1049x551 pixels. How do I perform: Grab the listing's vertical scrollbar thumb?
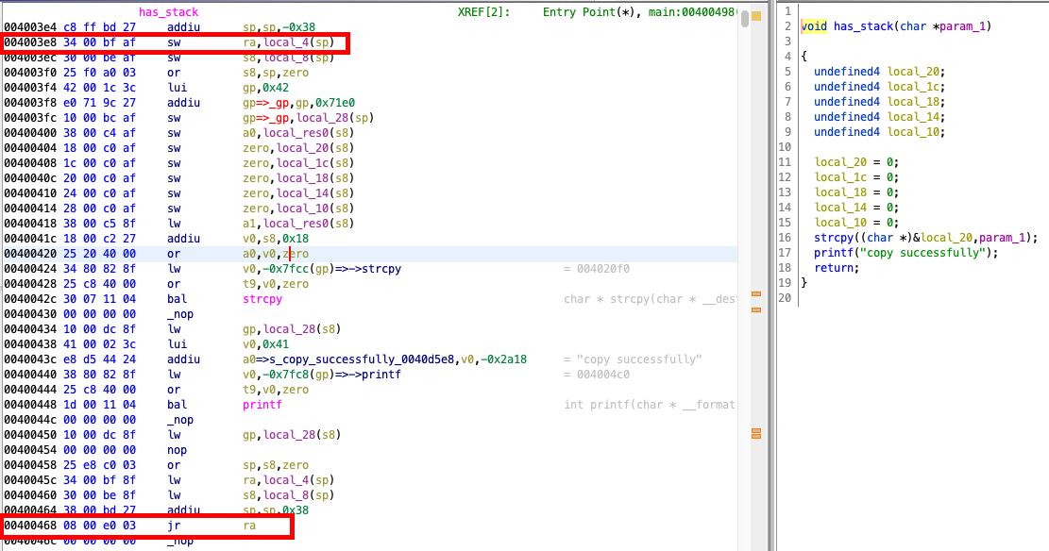coord(745,19)
